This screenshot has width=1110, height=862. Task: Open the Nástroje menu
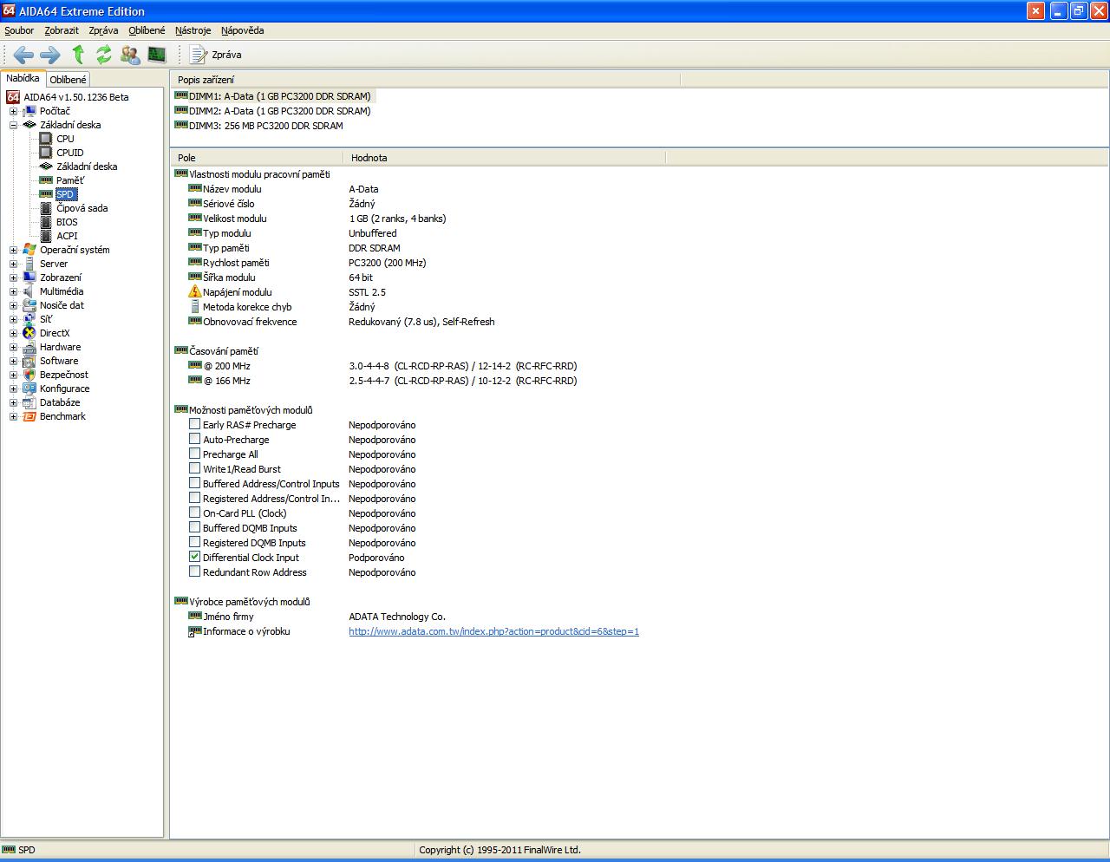click(x=193, y=30)
